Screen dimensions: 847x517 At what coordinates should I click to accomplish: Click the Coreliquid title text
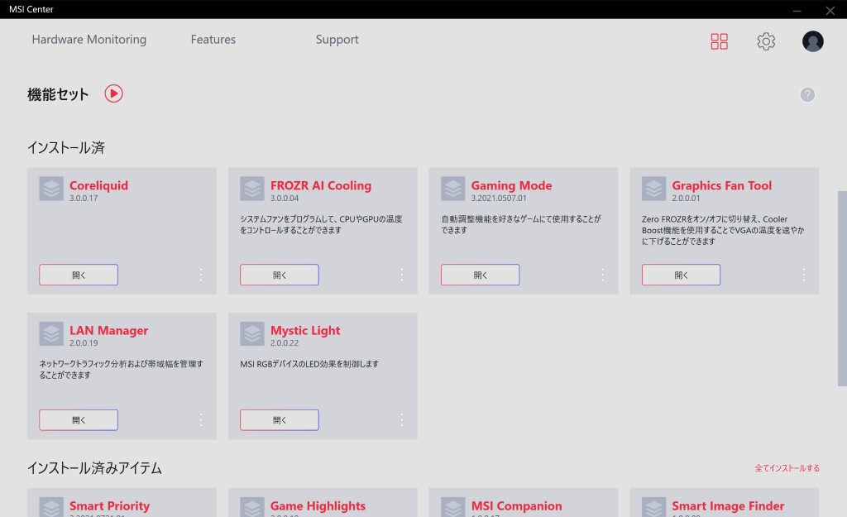[x=99, y=185]
